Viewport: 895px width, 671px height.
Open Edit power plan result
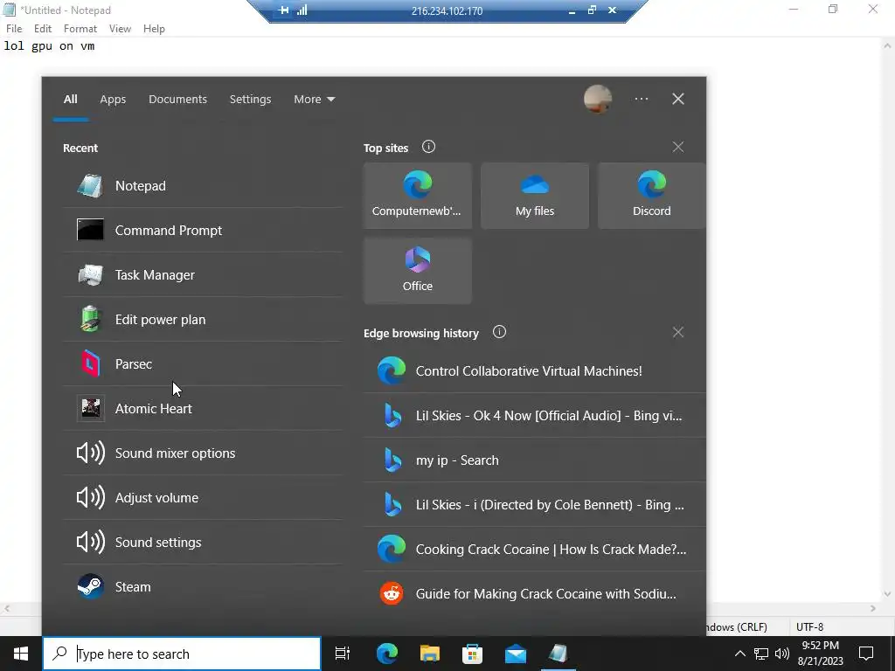tap(203, 320)
